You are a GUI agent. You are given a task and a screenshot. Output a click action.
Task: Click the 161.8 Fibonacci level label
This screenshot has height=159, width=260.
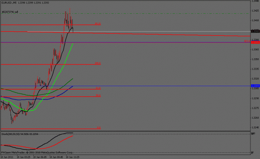click(x=98, y=24)
